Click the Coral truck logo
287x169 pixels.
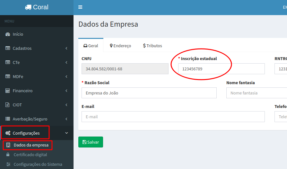tap(28, 7)
